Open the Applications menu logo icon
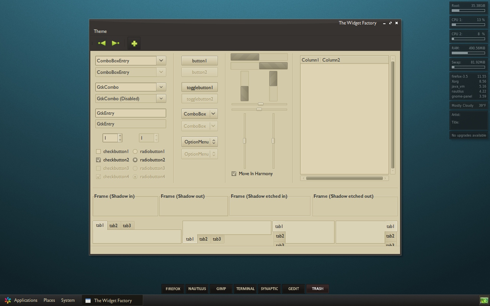490x306 pixels. coord(8,300)
